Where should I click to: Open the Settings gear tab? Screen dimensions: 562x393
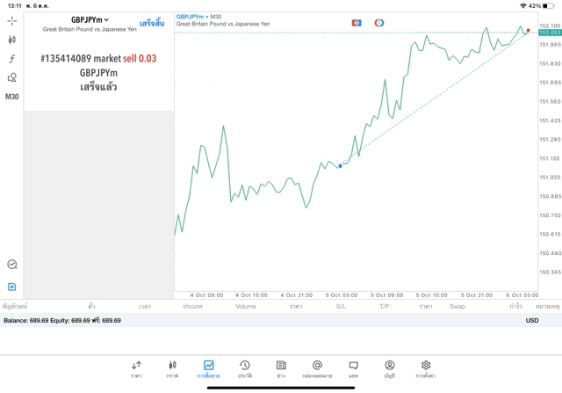pos(425,368)
